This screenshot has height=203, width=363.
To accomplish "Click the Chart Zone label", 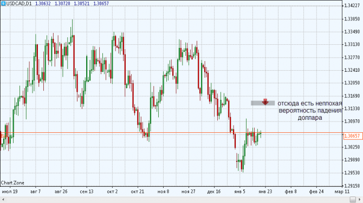I will (12, 182).
